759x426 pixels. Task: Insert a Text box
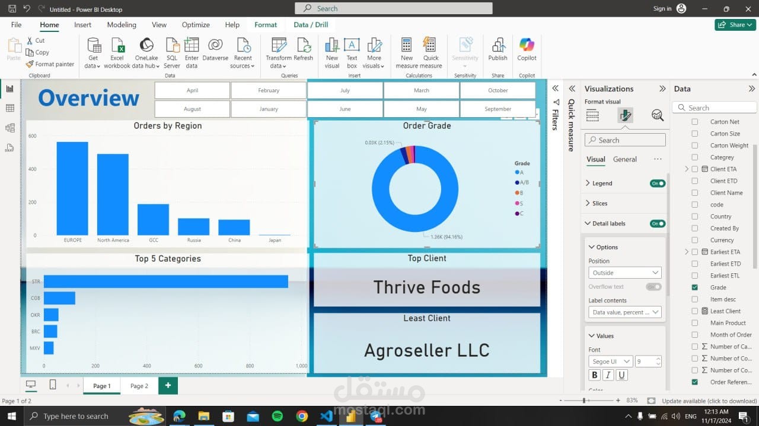click(352, 53)
